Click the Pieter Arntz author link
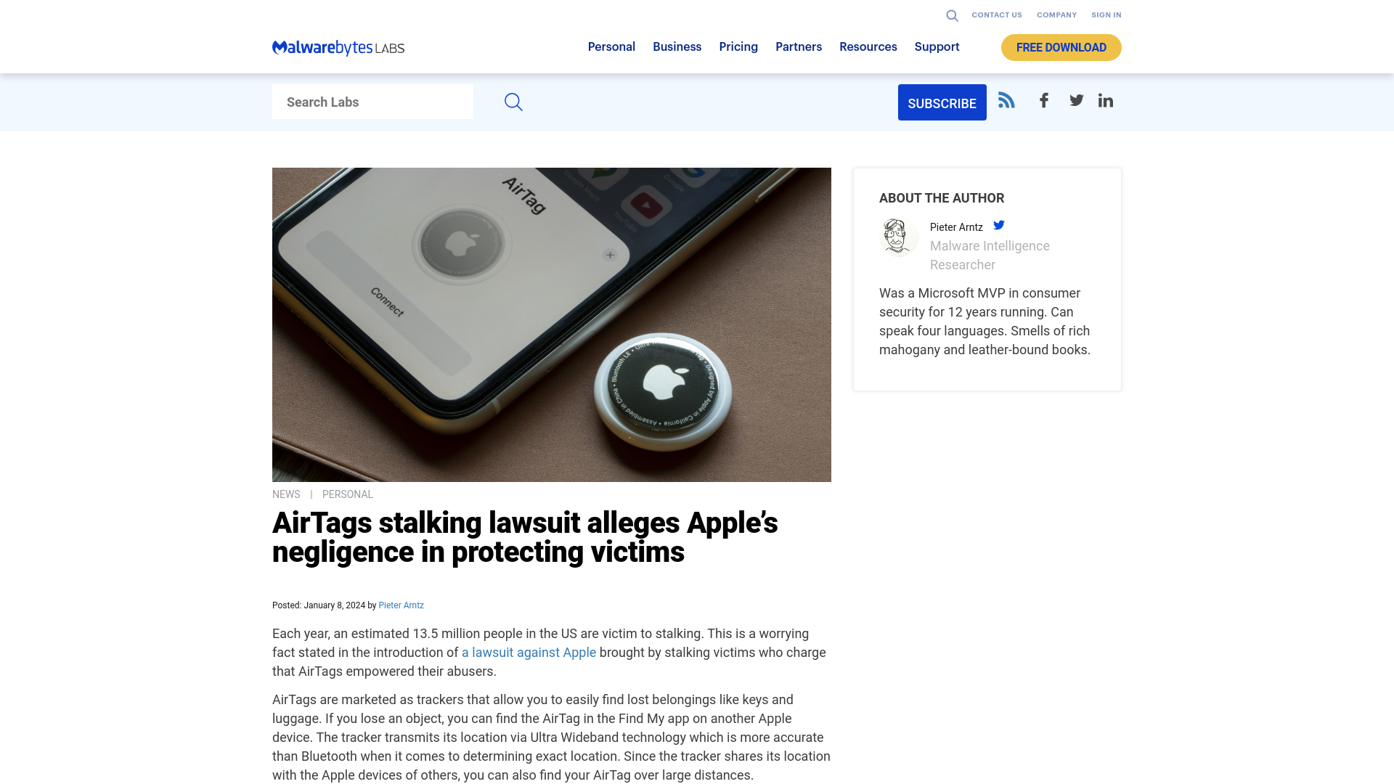Screen dimensions: 1394x784 click(402, 605)
